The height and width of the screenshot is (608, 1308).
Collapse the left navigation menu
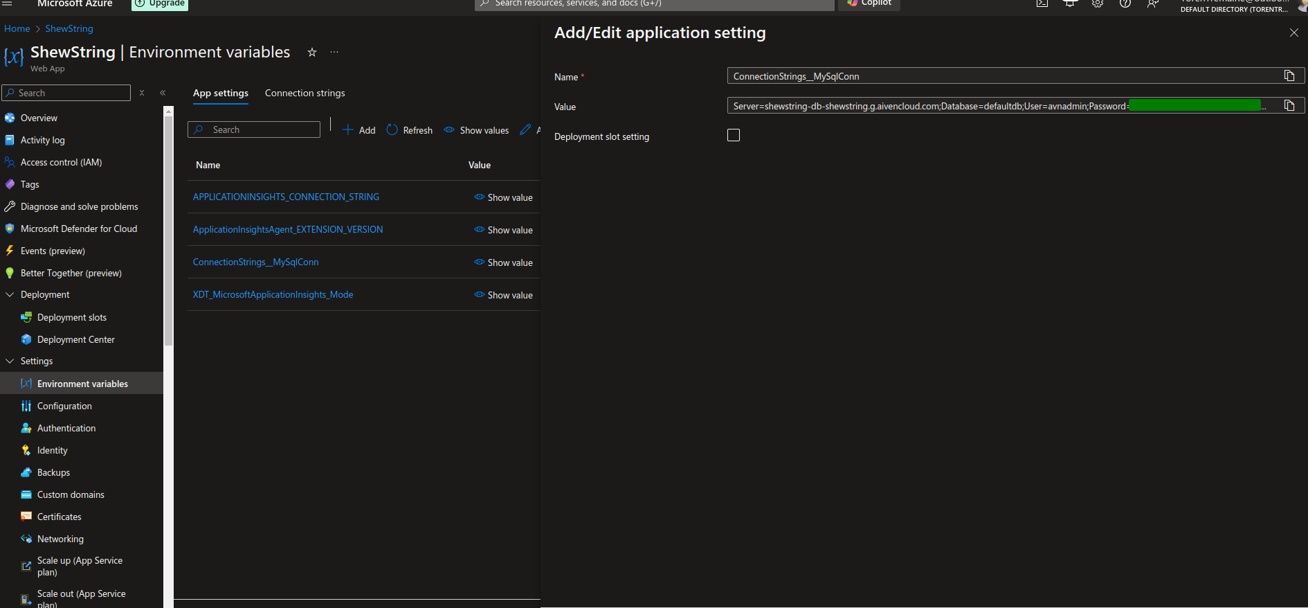click(x=163, y=93)
